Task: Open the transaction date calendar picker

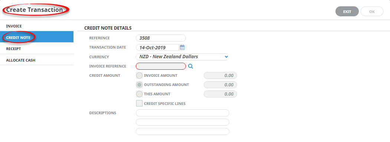Action: click(182, 47)
